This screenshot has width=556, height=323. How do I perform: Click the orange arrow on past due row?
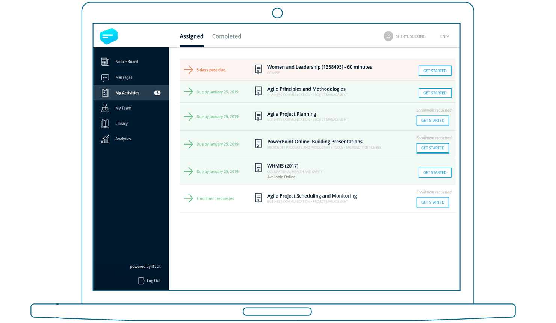coord(188,69)
